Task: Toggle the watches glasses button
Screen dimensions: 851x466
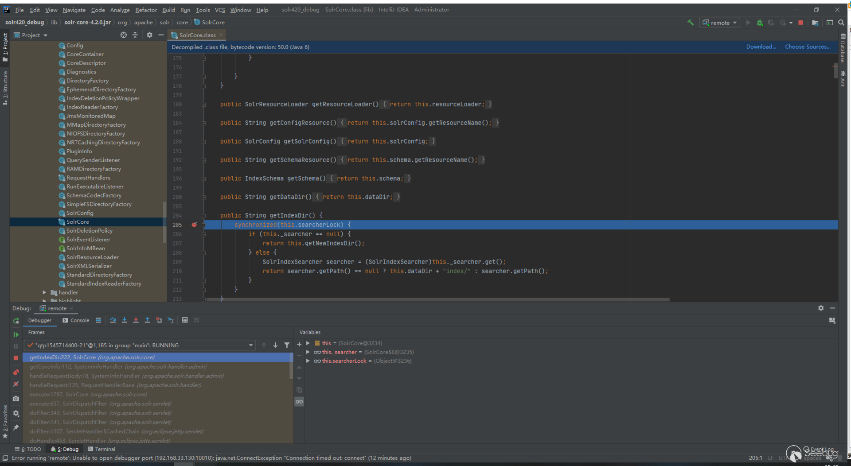Action: pyautogui.click(x=300, y=402)
